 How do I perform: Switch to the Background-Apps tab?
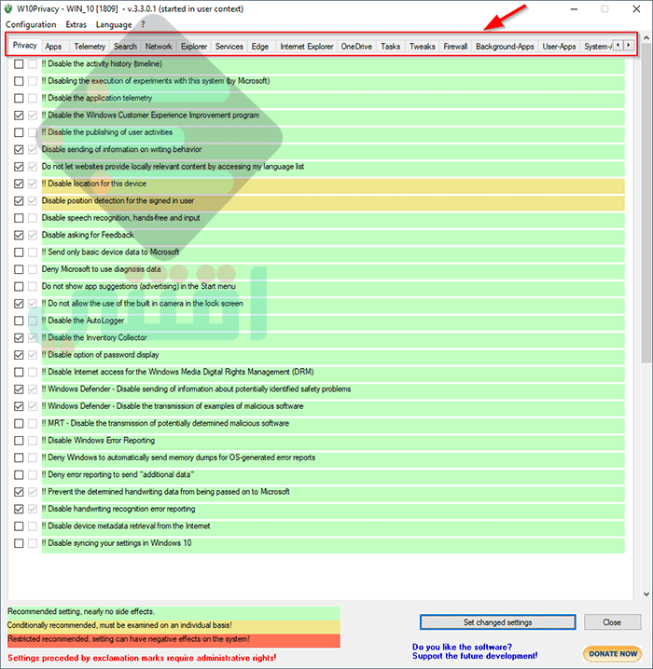pos(505,47)
